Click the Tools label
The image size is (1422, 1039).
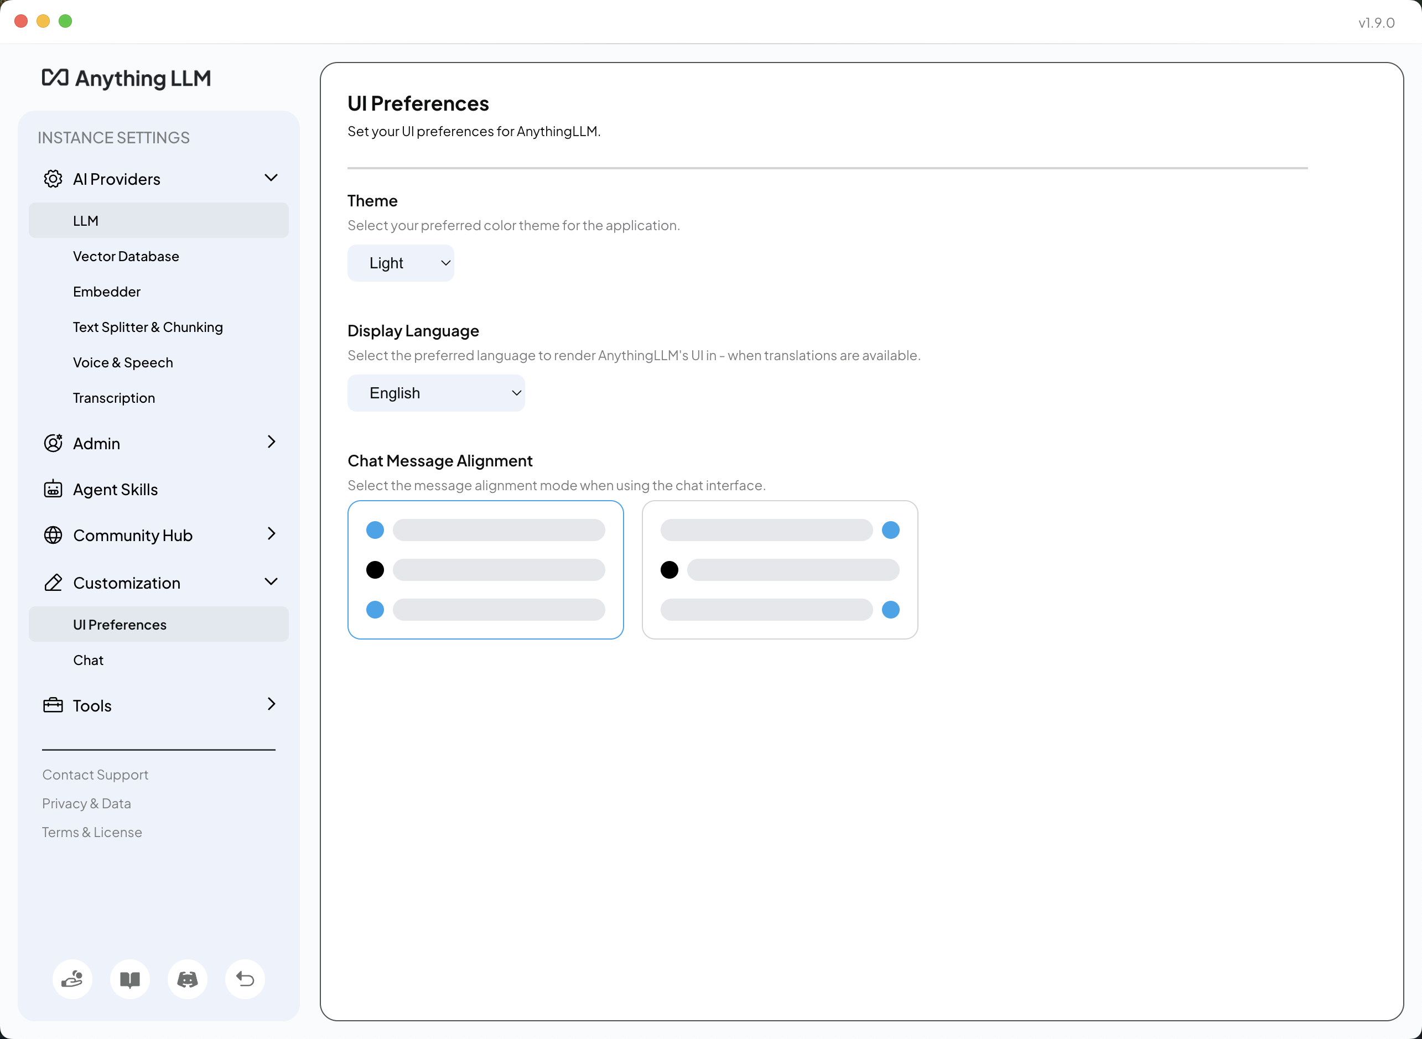point(92,705)
